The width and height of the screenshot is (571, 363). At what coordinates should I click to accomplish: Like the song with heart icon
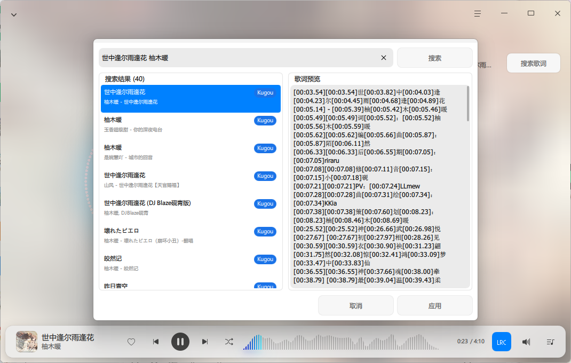(131, 342)
